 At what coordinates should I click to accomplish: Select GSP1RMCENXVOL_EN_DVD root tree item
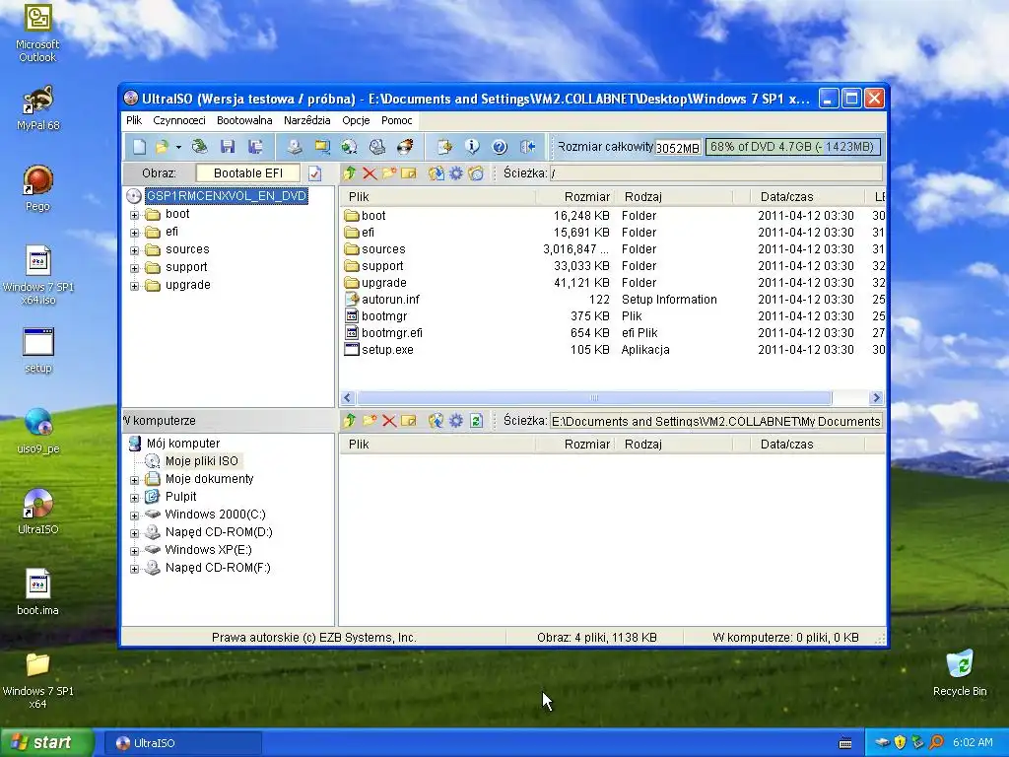click(226, 196)
